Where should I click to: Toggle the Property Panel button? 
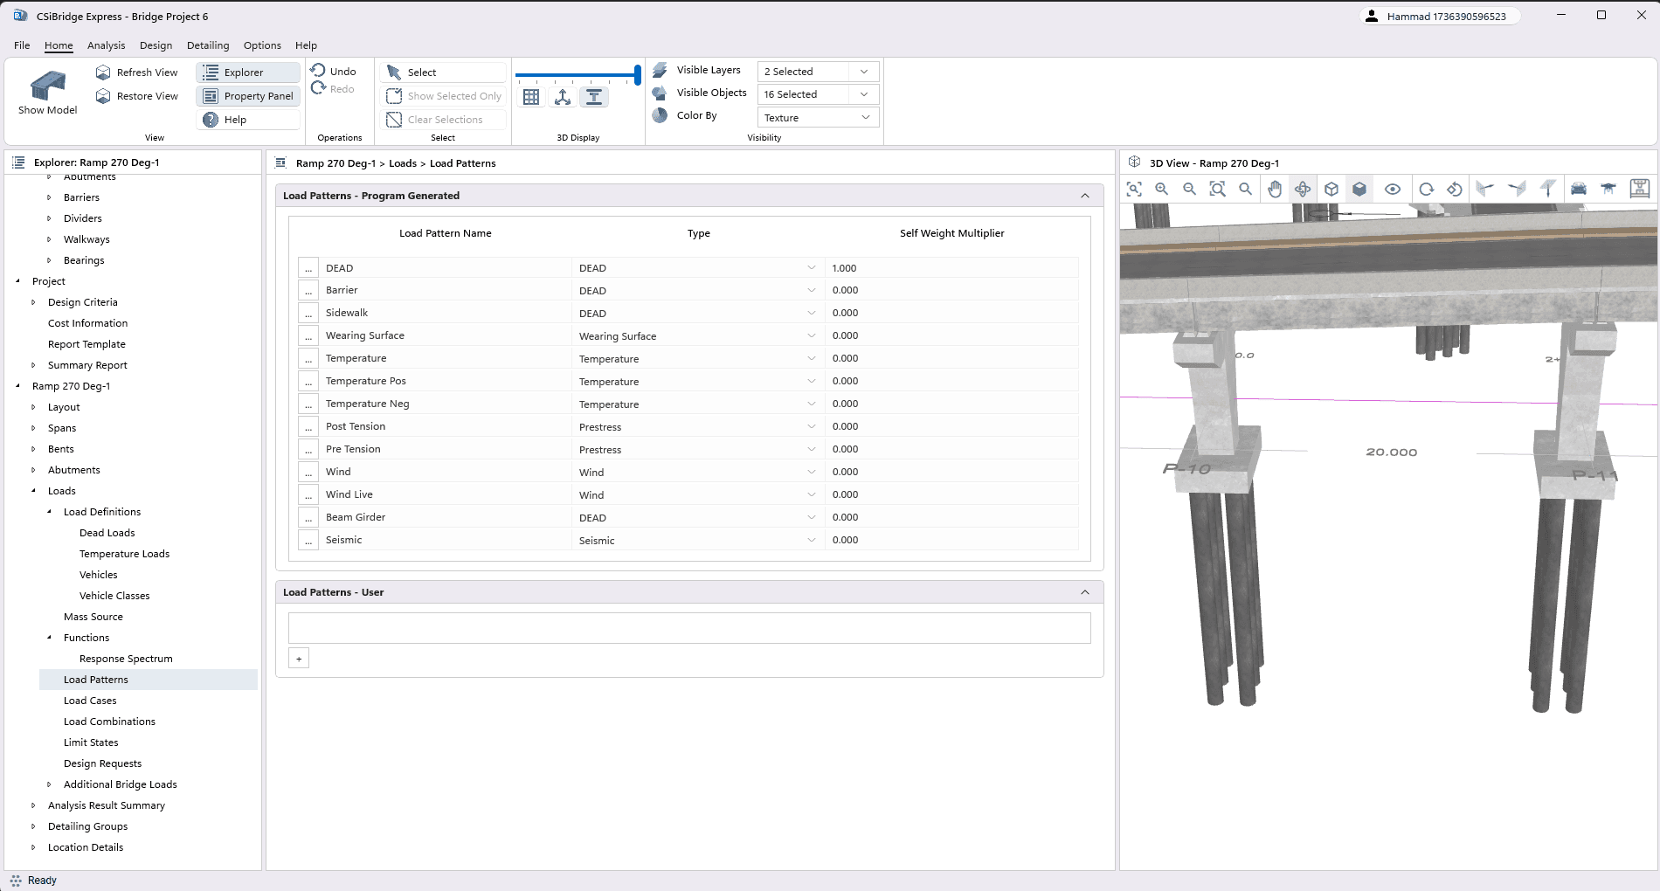248,96
